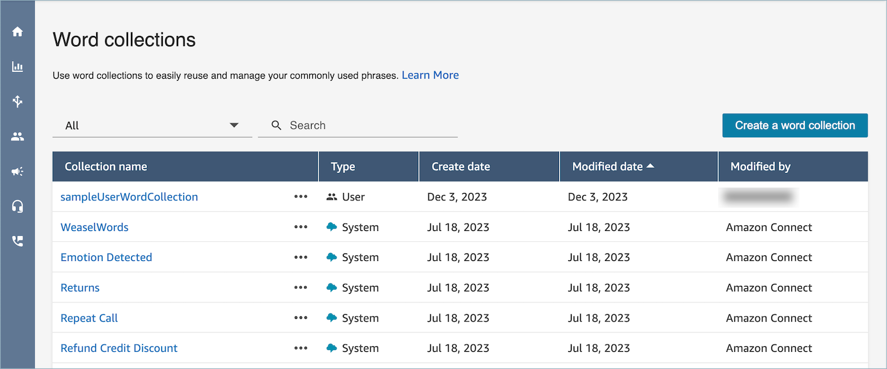Open the Home icon in sidebar
The height and width of the screenshot is (369, 887).
pos(17,32)
